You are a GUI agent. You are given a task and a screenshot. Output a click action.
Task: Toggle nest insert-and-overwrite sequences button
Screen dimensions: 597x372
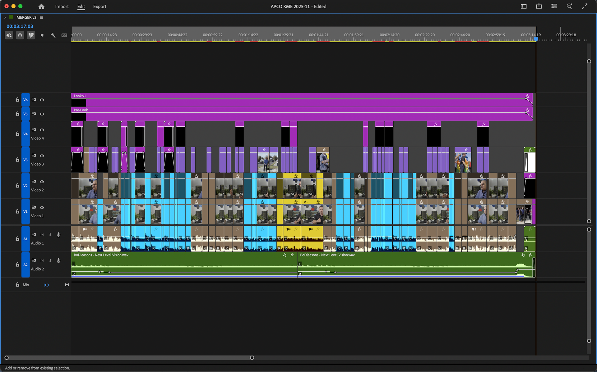click(9, 35)
